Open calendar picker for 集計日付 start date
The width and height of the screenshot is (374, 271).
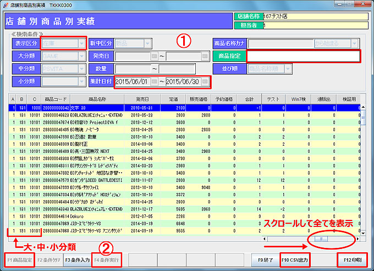154,82
